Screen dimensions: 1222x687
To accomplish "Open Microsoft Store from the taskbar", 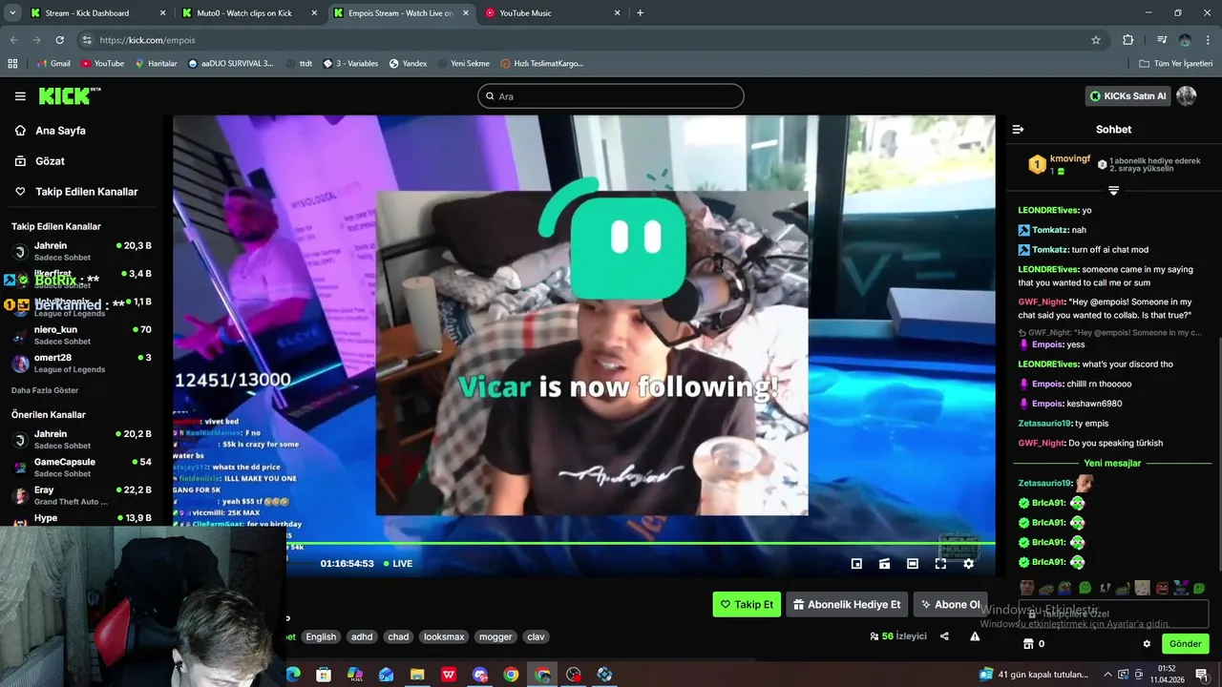I will click(324, 675).
